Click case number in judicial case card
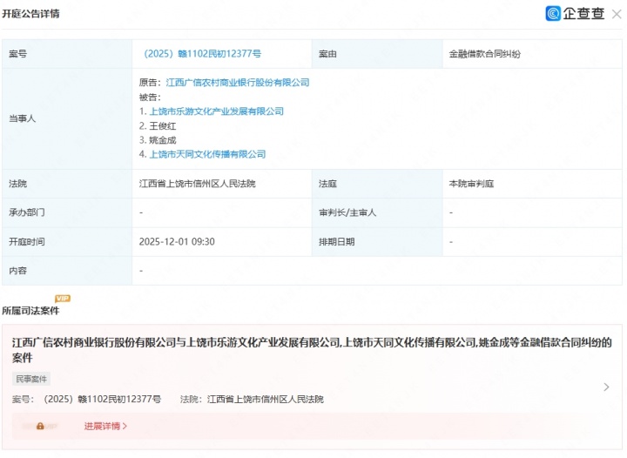Screen dimensions: 627x458 [x=103, y=399]
